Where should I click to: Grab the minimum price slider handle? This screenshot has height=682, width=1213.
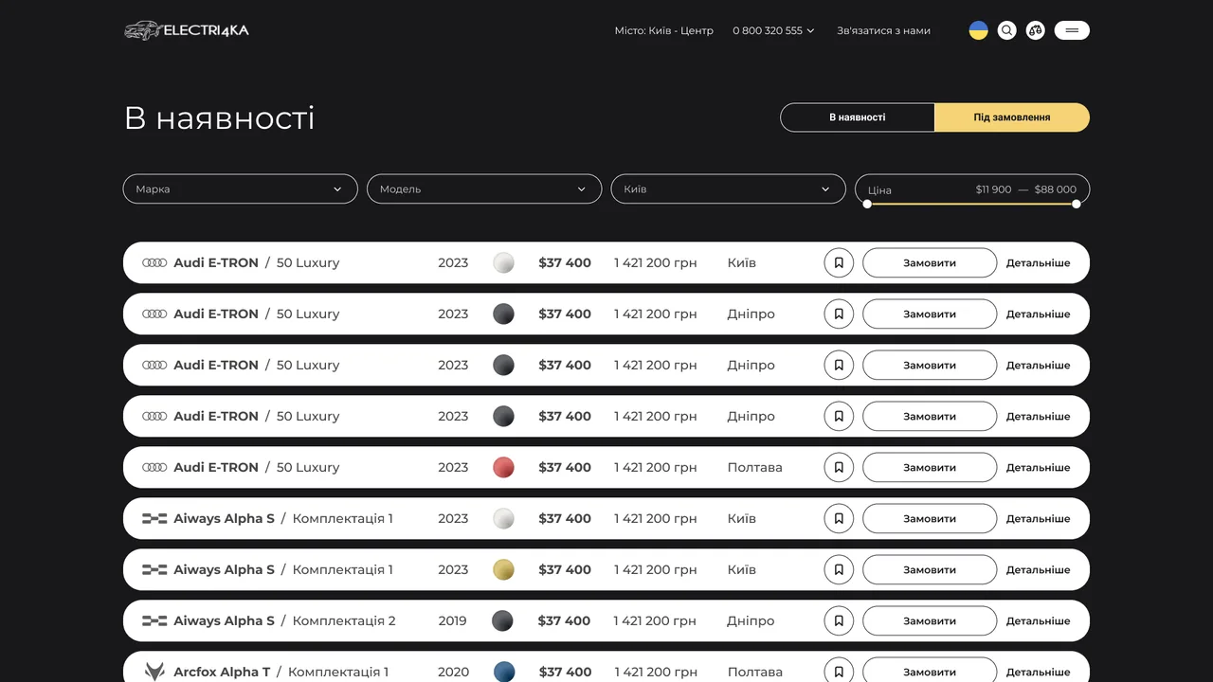pos(867,204)
